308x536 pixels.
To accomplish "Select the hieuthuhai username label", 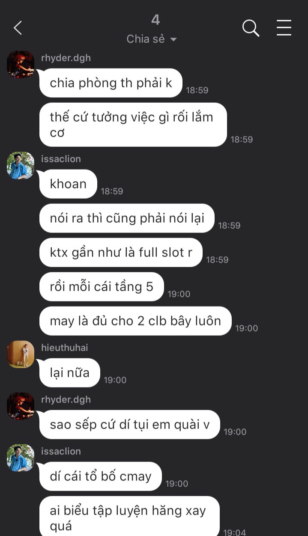I will (64, 348).
